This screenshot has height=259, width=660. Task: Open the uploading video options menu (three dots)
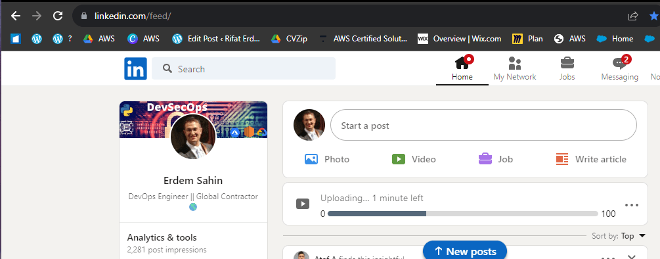tap(632, 205)
